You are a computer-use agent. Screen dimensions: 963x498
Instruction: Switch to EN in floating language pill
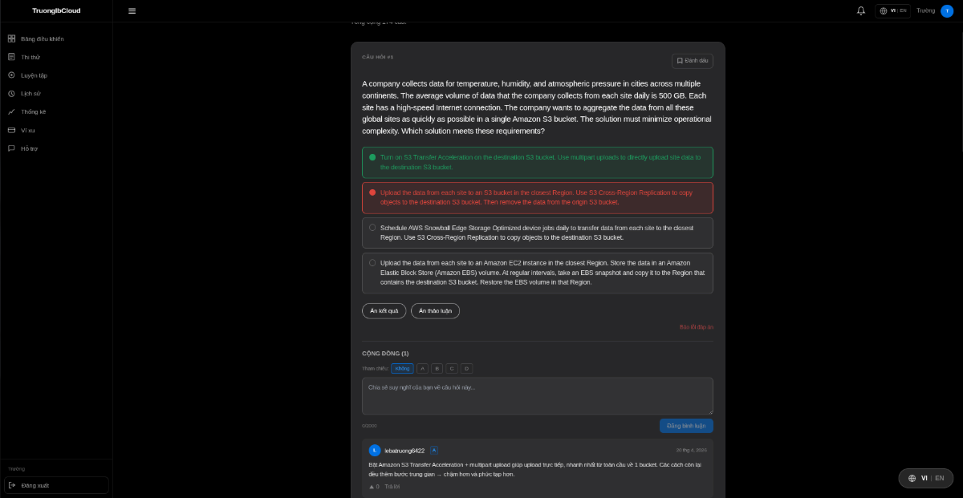[x=940, y=478]
